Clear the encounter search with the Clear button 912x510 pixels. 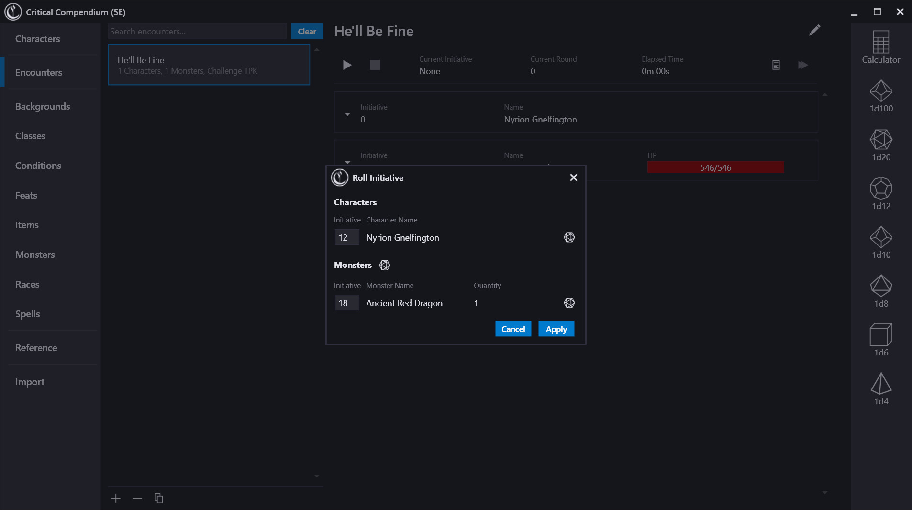[307, 31]
